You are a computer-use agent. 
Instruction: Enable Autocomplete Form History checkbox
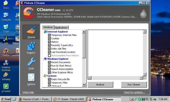[49, 56]
